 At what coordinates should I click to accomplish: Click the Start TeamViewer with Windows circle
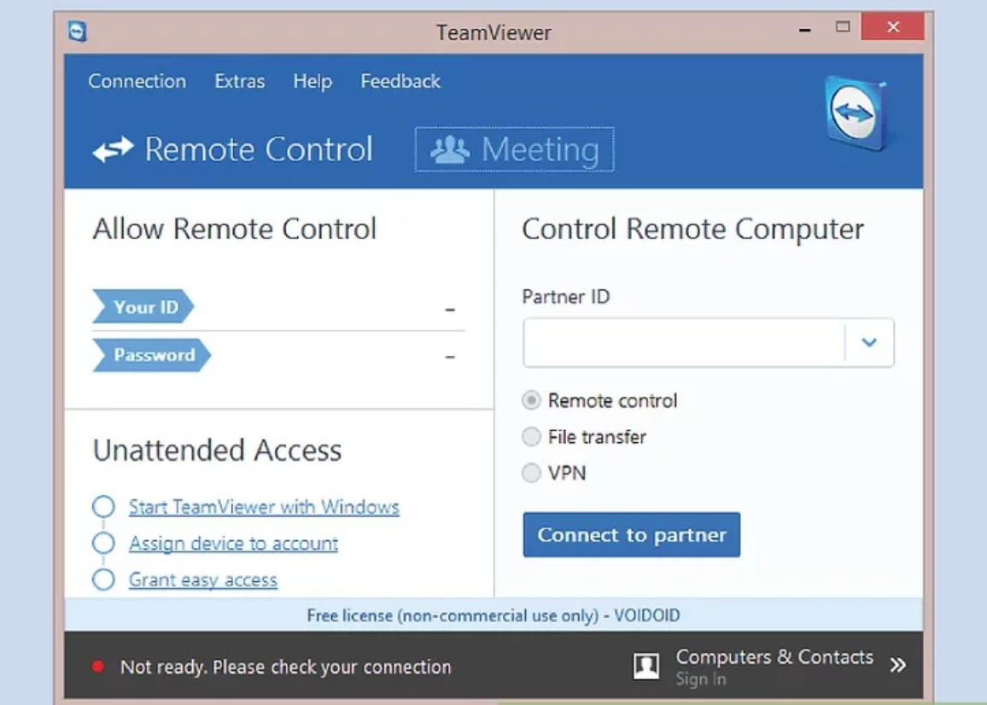tap(103, 507)
